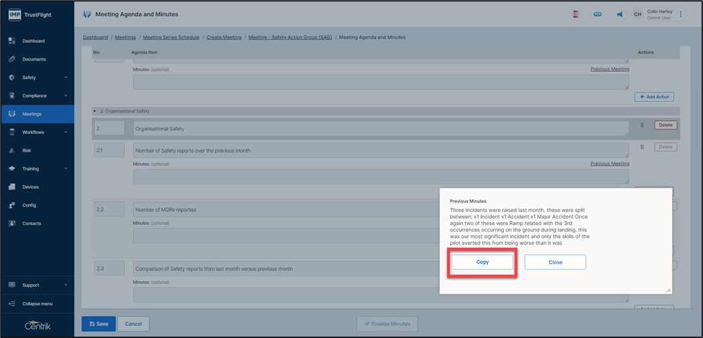Image resolution: width=703 pixels, height=338 pixels.
Task: Select Devices in the sidebar
Action: [x=30, y=187]
